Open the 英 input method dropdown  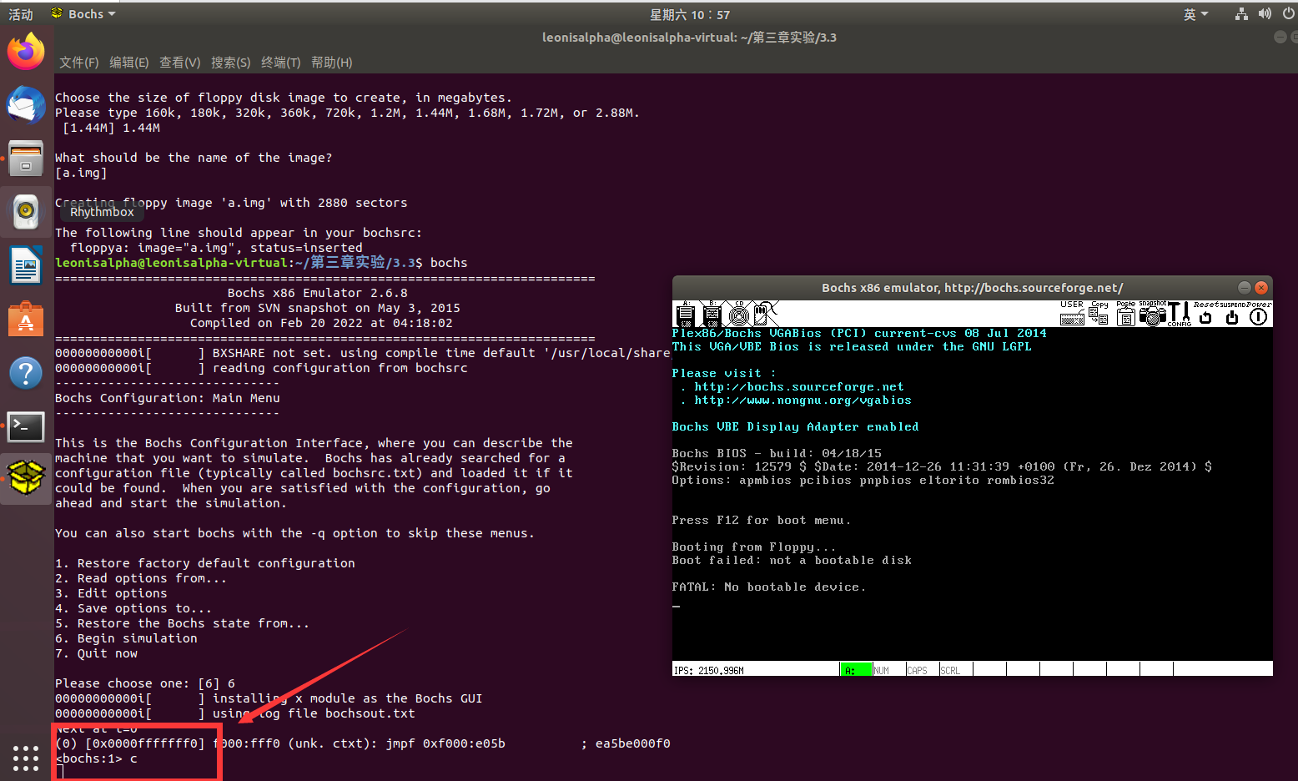click(x=1195, y=14)
